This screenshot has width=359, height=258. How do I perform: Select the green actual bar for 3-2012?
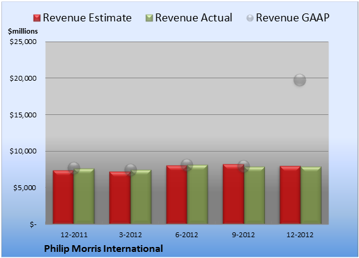coord(140,197)
